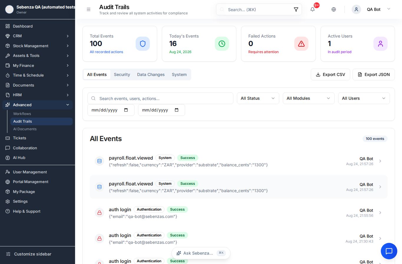Select the All Events tab

(x=97, y=75)
